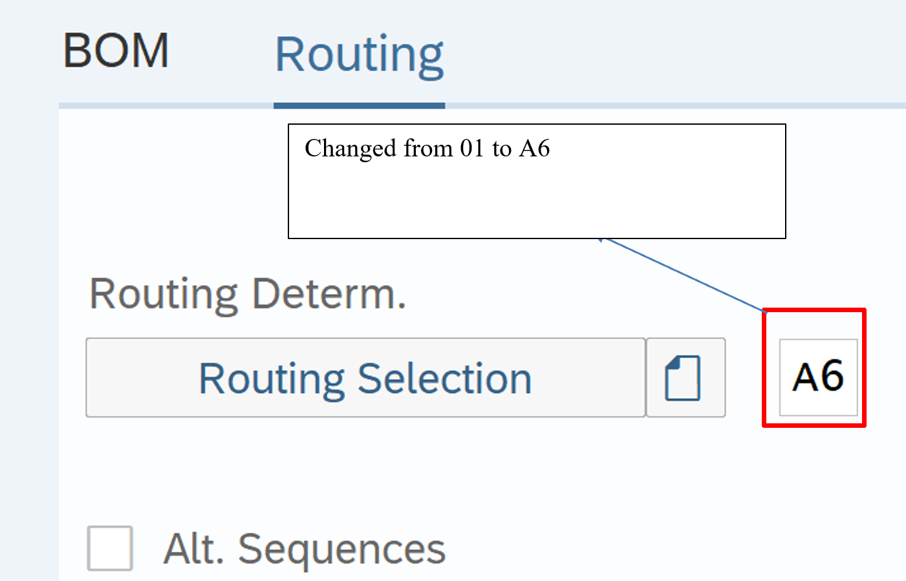Switch to the Routing tab
The image size is (906, 581).
(x=359, y=55)
